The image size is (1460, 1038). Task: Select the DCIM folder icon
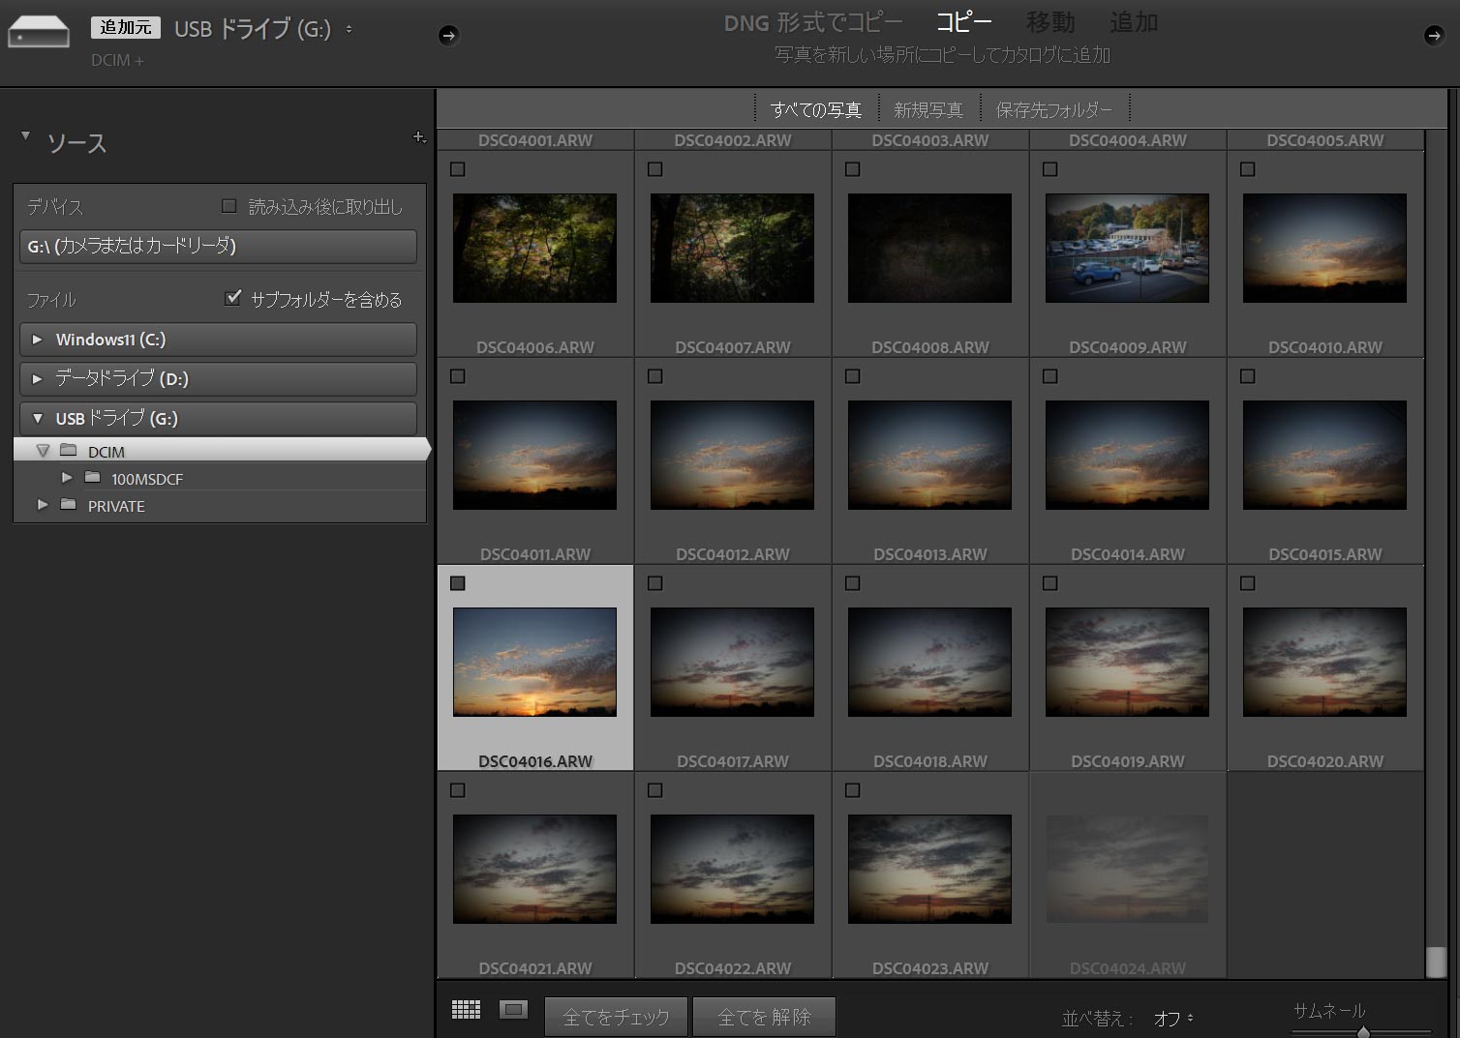(69, 451)
